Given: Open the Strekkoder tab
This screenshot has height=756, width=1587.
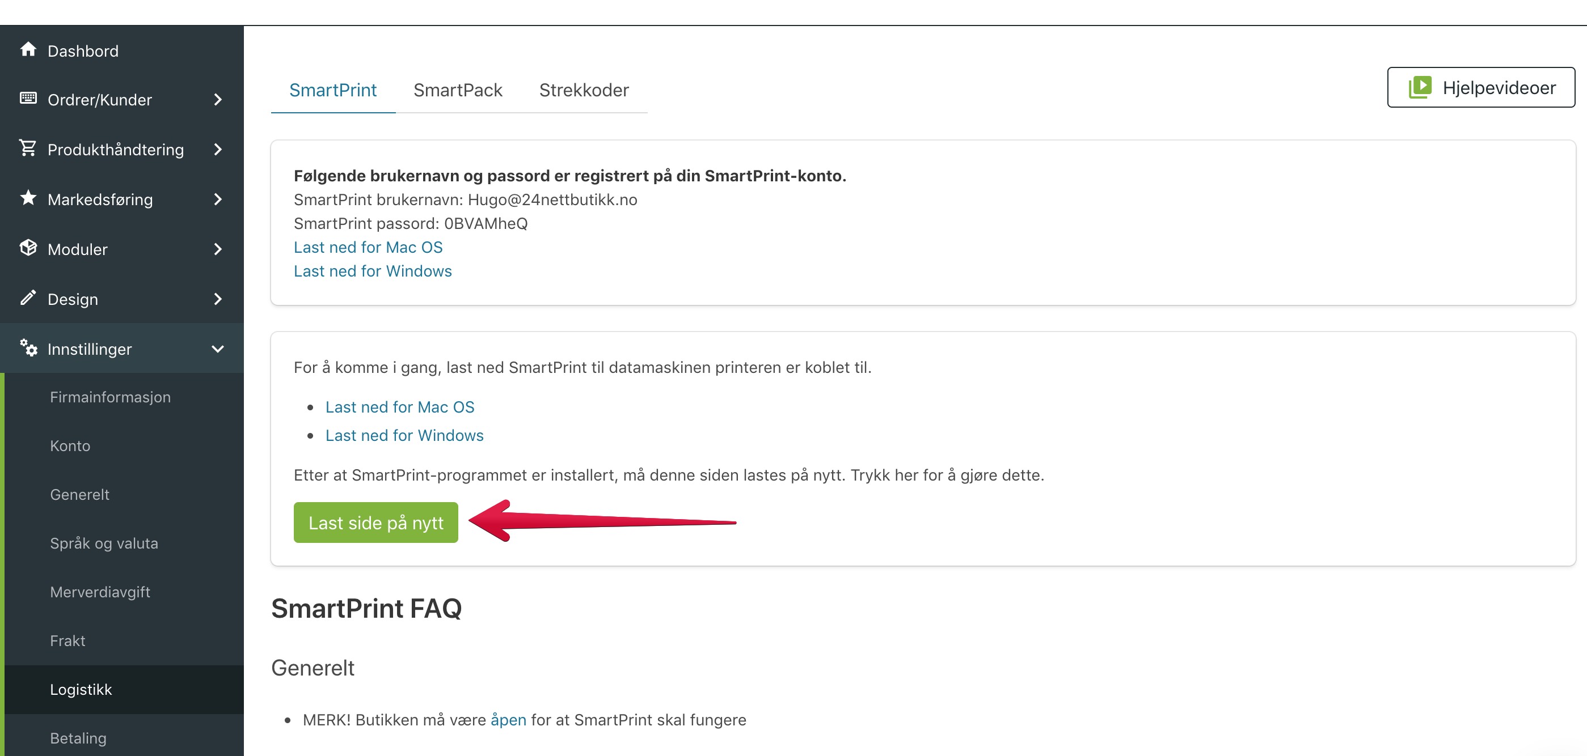Looking at the screenshot, I should (584, 90).
